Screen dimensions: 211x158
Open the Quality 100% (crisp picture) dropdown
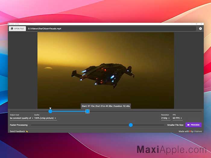[45, 118]
